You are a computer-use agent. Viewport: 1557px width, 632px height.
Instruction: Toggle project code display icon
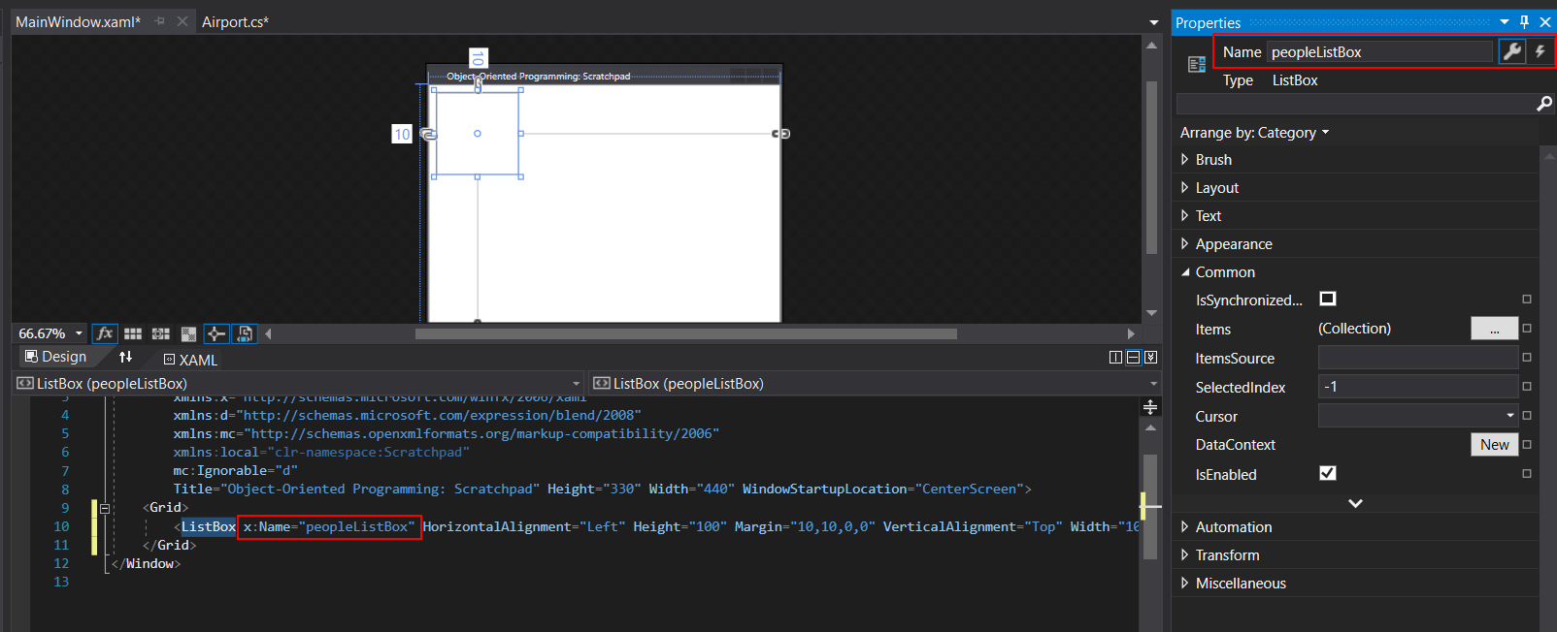245,333
